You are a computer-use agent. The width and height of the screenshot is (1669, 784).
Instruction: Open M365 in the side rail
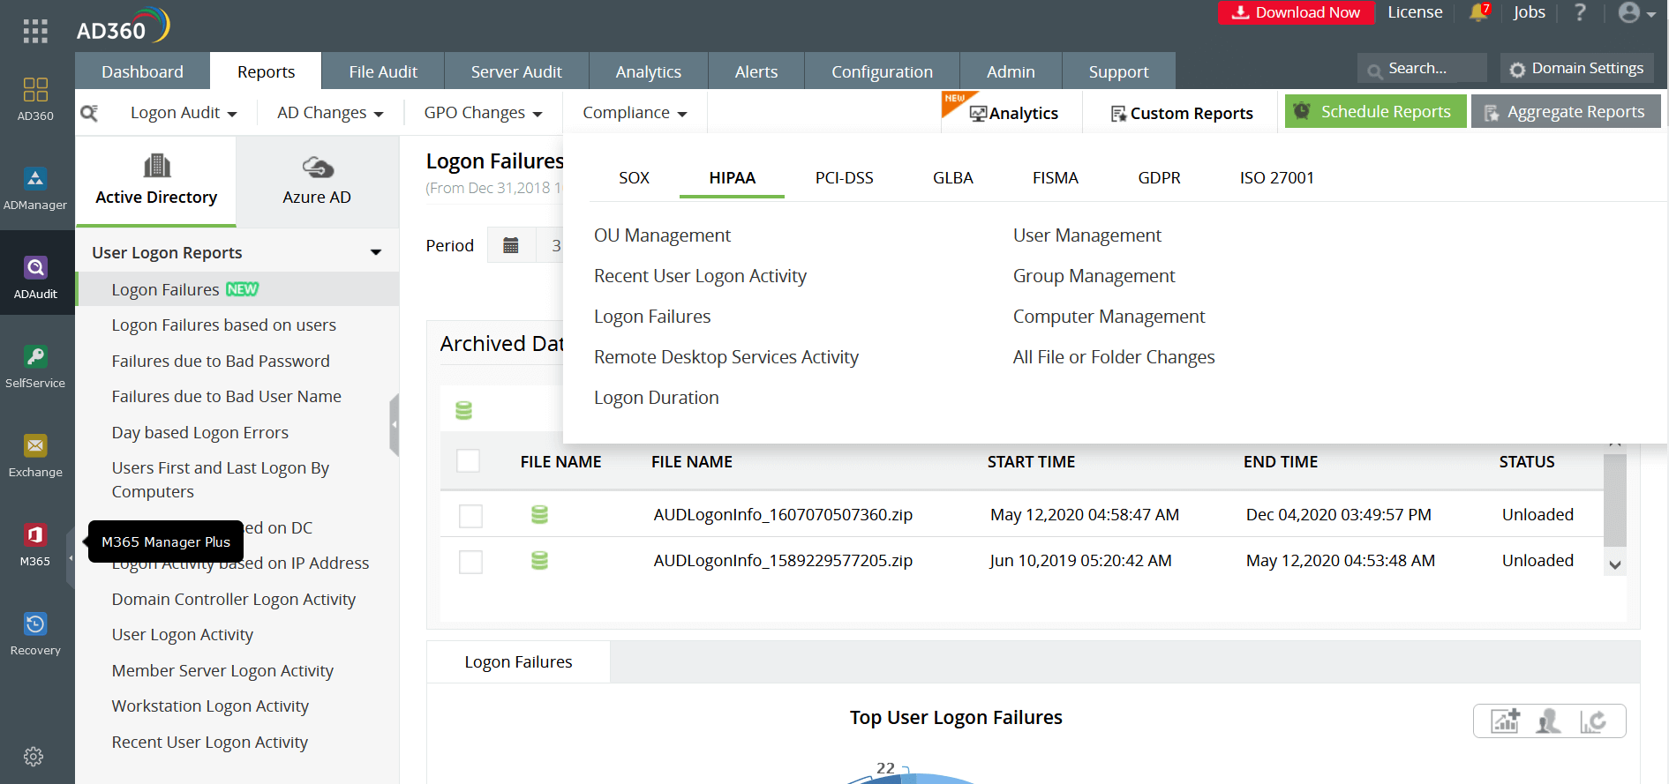click(35, 545)
